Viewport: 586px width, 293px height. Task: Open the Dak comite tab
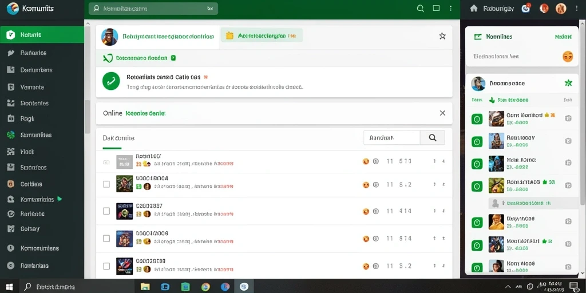pyautogui.click(x=118, y=138)
